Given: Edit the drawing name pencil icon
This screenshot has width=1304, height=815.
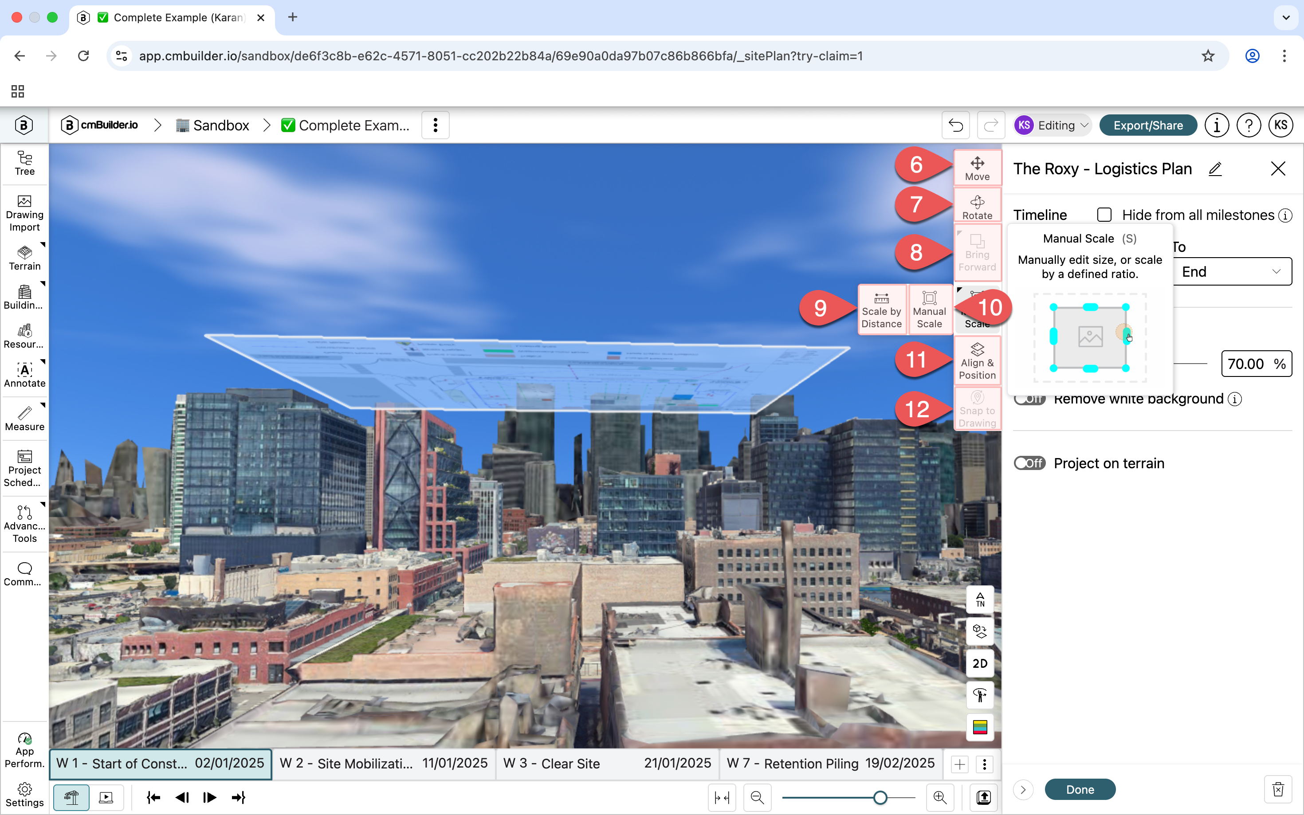Looking at the screenshot, I should click(1214, 169).
